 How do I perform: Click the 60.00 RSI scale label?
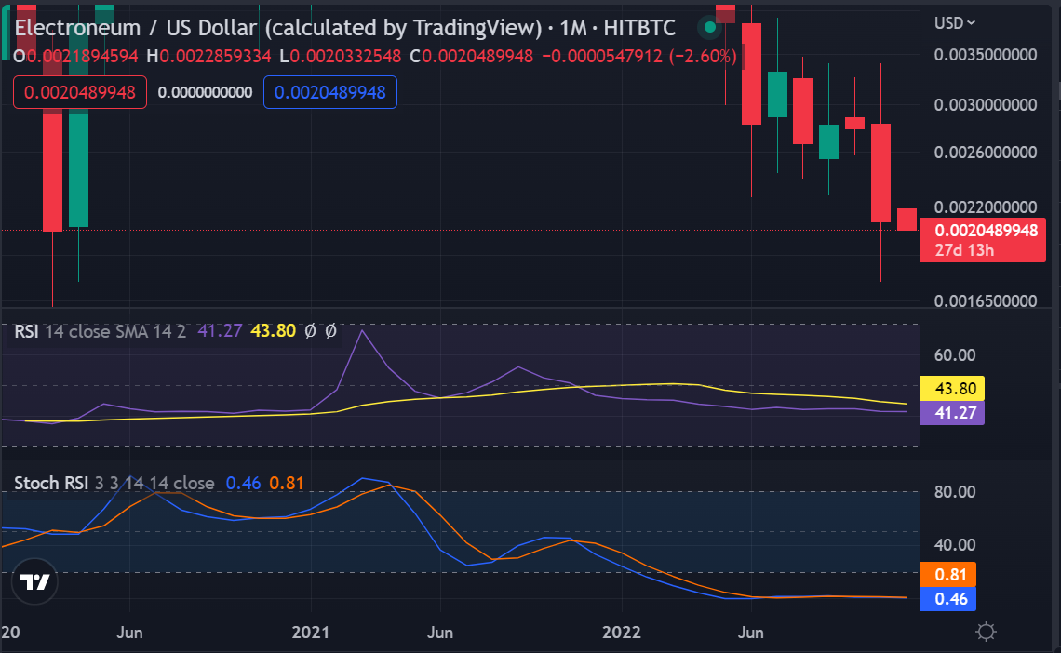[956, 355]
